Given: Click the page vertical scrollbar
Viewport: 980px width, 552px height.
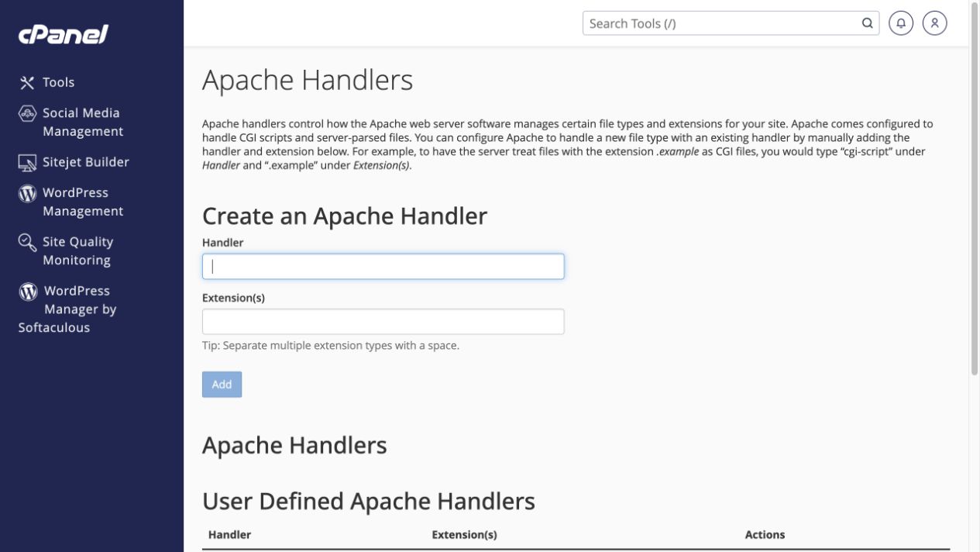Looking at the screenshot, I should (x=975, y=190).
